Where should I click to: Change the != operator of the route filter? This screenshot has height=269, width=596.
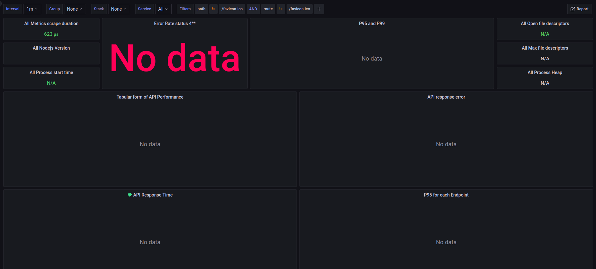point(281,9)
